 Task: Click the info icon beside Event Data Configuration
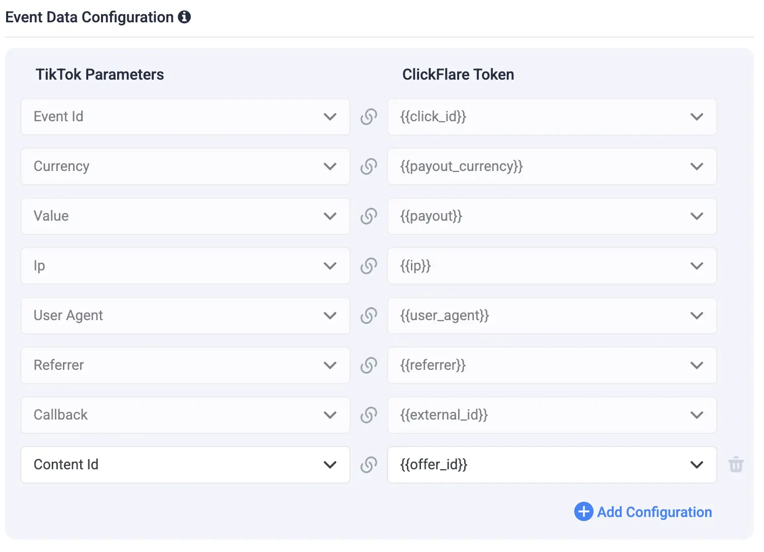coord(184,17)
